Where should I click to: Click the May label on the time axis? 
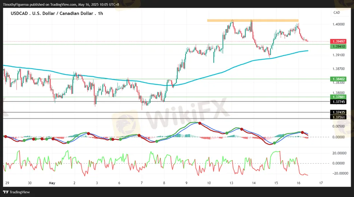click(x=52, y=183)
